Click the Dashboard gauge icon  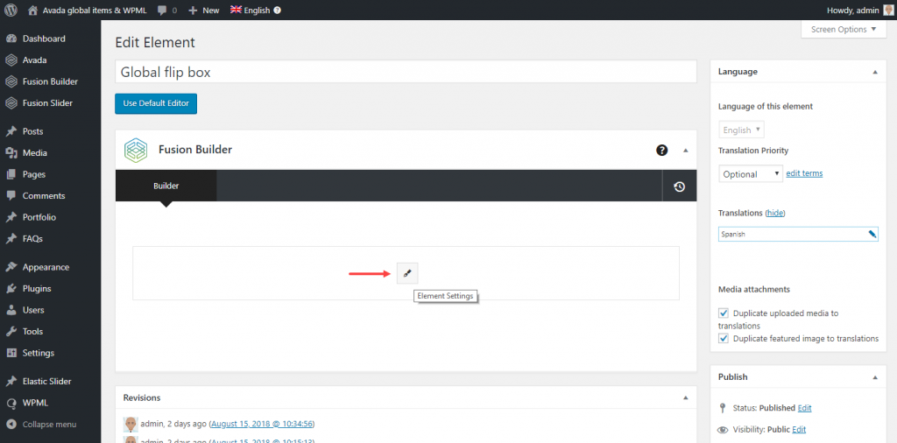tap(11, 39)
